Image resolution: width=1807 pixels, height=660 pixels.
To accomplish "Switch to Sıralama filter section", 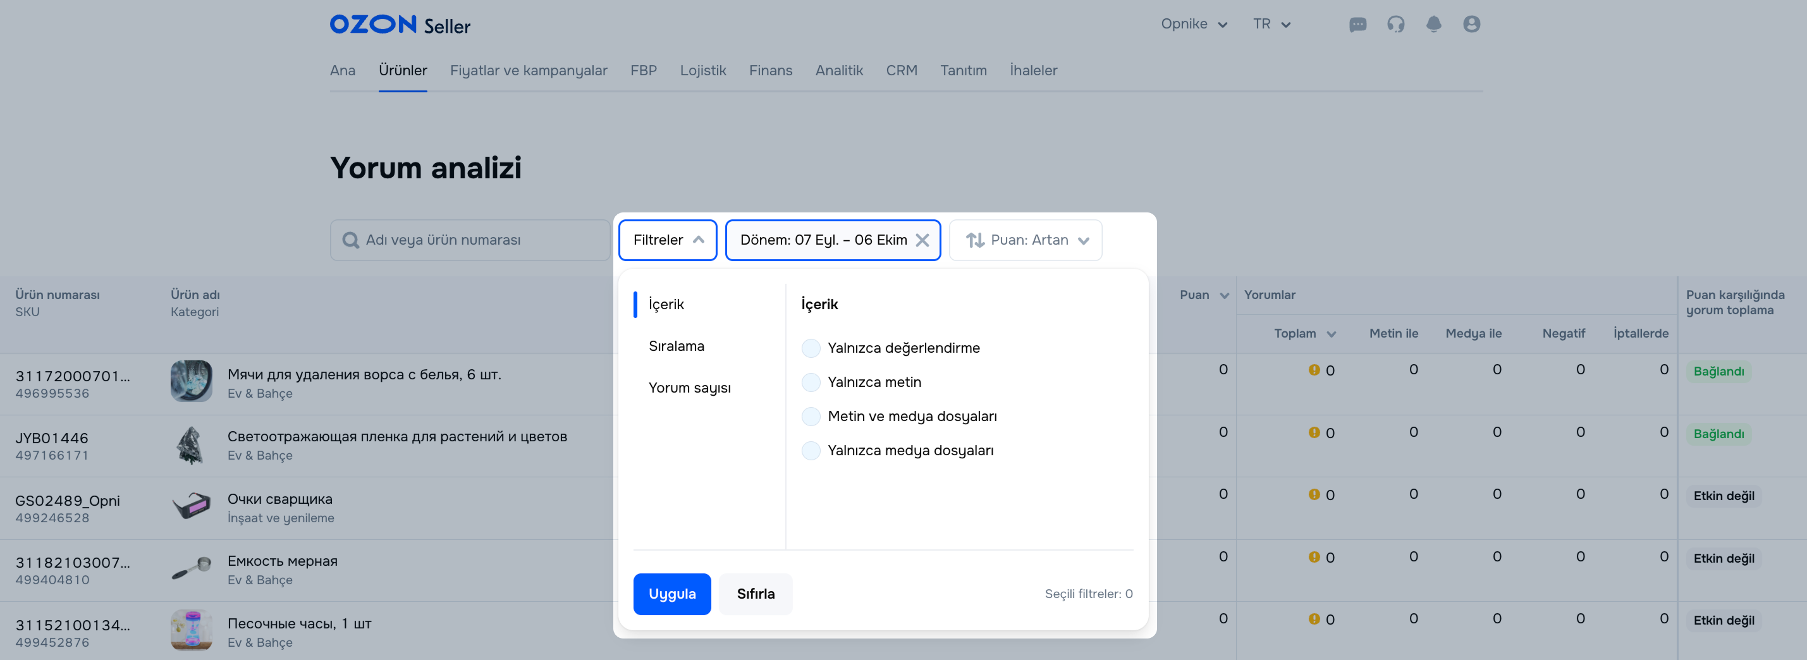I will coord(677,346).
